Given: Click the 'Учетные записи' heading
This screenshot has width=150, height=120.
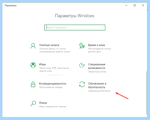Looking at the screenshot, I should (49, 45).
